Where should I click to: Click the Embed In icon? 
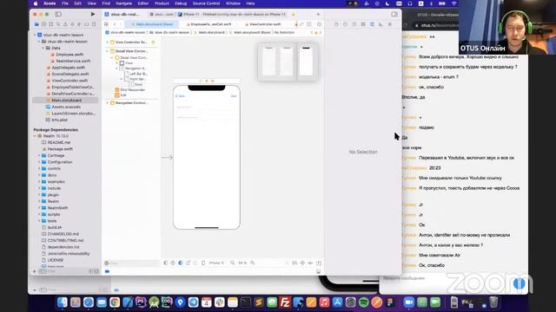tap(319, 263)
